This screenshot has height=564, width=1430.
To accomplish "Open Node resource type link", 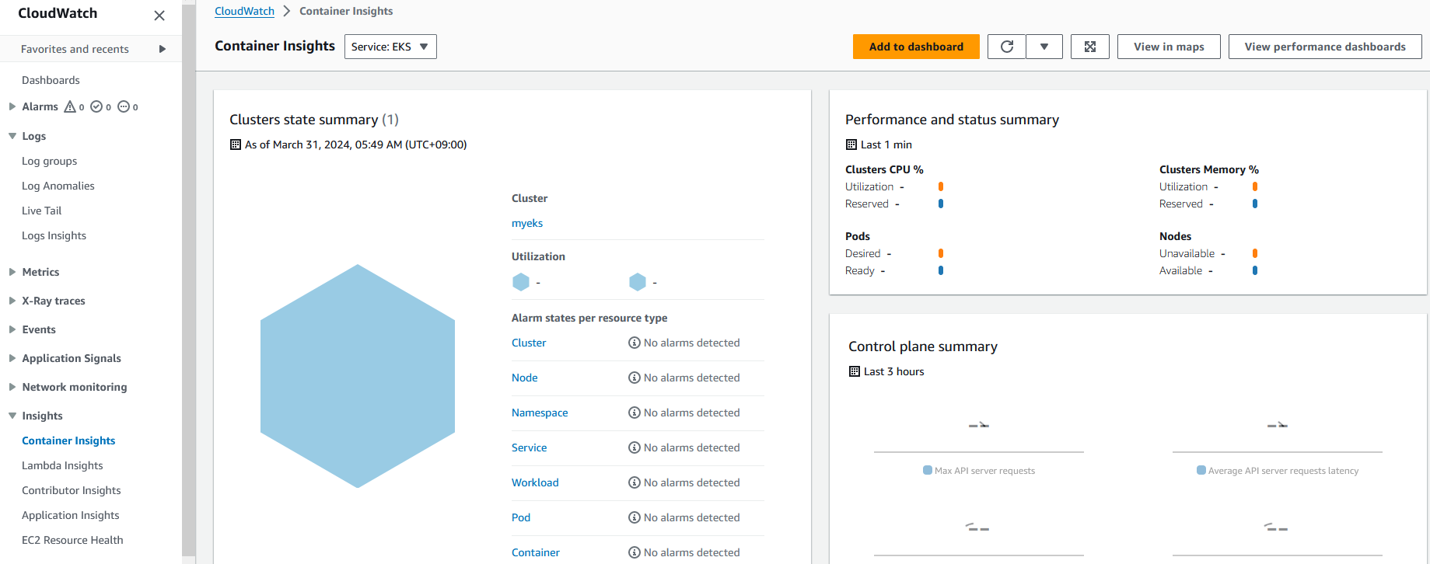I will (525, 378).
